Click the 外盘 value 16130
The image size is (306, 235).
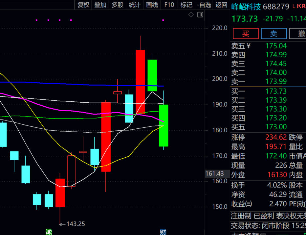tap(277, 175)
